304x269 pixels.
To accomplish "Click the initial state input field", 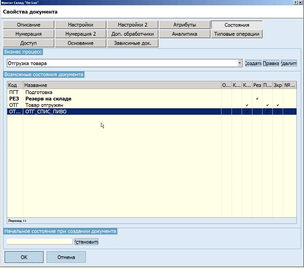I will point(40,242).
